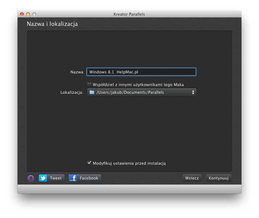The image size is (259, 218).
Task: Click the 'Współdziel z innymi użytkownikami' label text
Action: click(138, 84)
